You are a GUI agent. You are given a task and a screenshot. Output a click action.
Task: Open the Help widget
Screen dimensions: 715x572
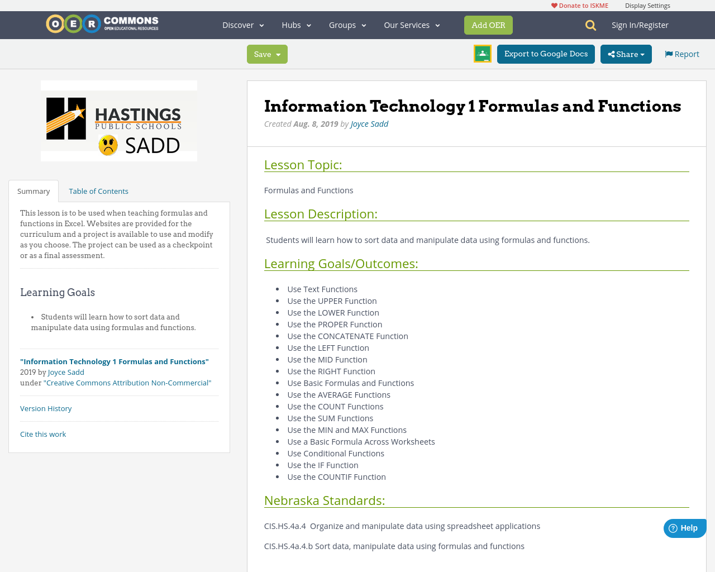684,527
